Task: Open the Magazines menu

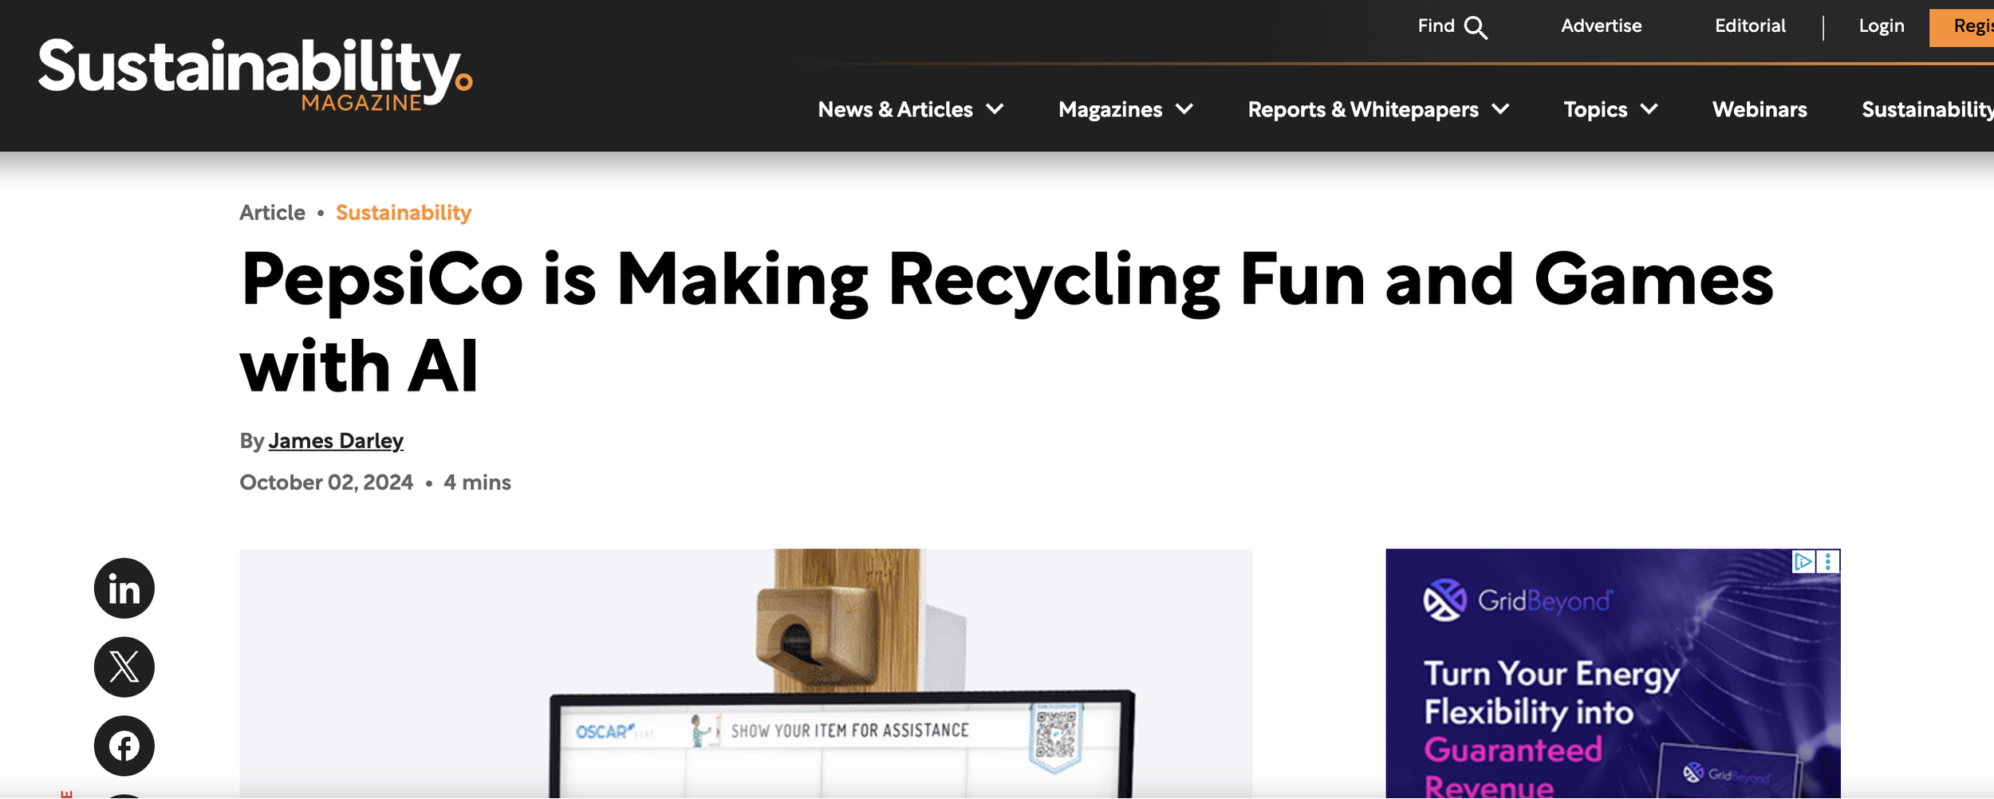Action: click(x=1110, y=109)
